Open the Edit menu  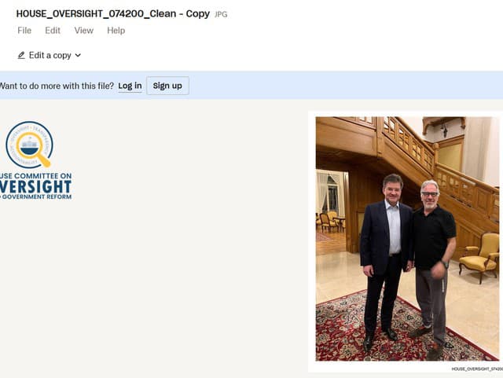click(x=53, y=31)
